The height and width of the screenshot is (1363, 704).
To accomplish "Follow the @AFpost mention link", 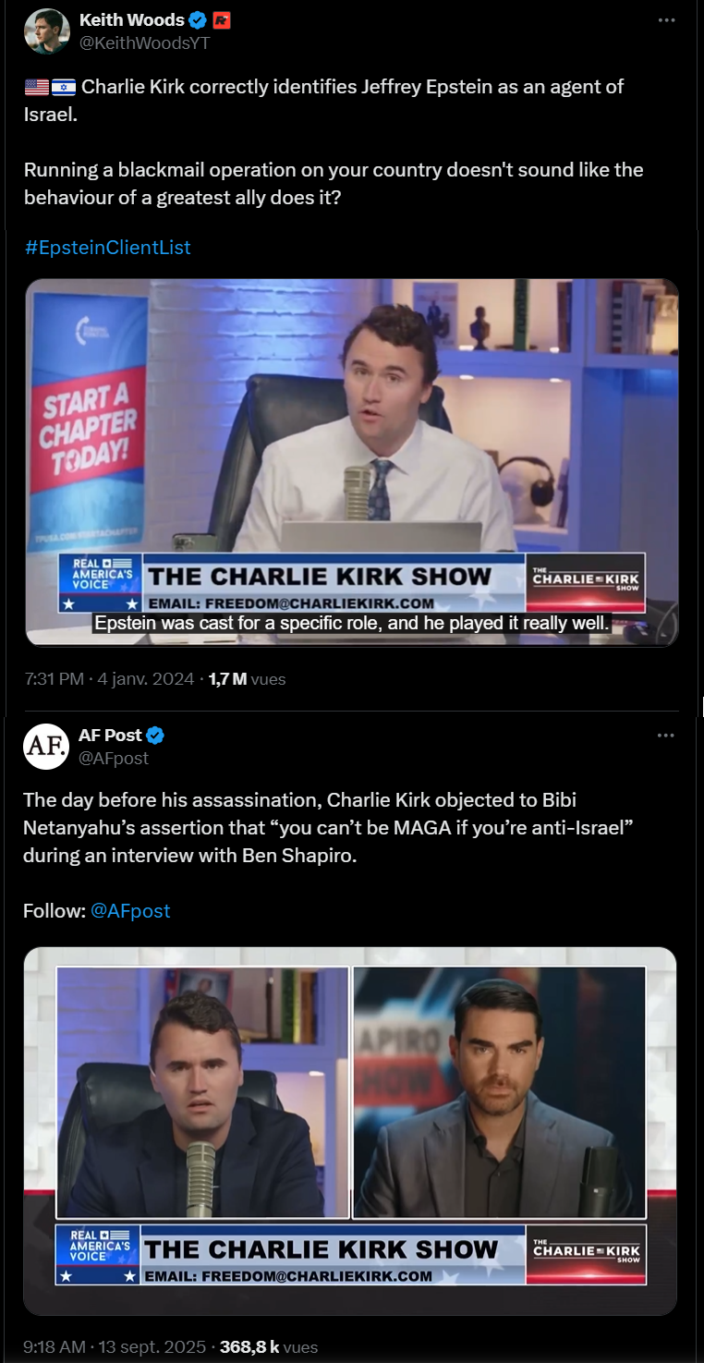I will [x=130, y=910].
